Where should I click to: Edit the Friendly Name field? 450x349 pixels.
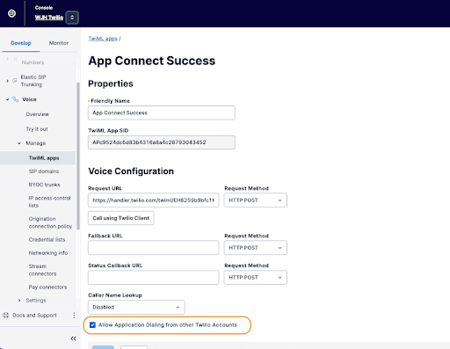[x=162, y=113]
